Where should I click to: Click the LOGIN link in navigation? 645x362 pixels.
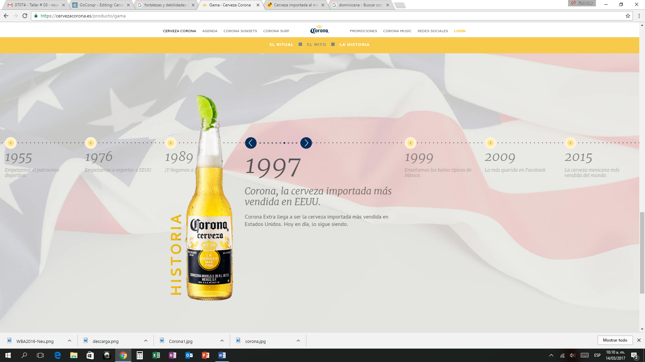point(460,31)
